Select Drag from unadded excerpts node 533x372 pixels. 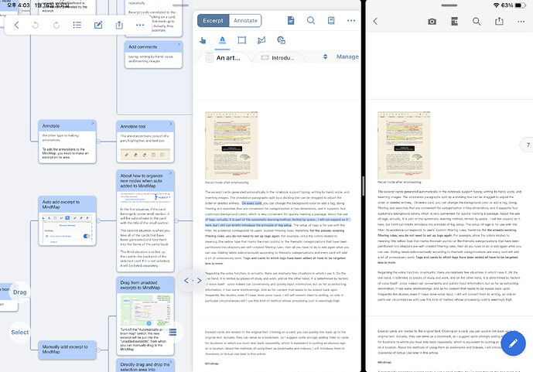point(145,316)
